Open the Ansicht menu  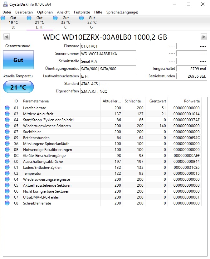click(x=63, y=12)
